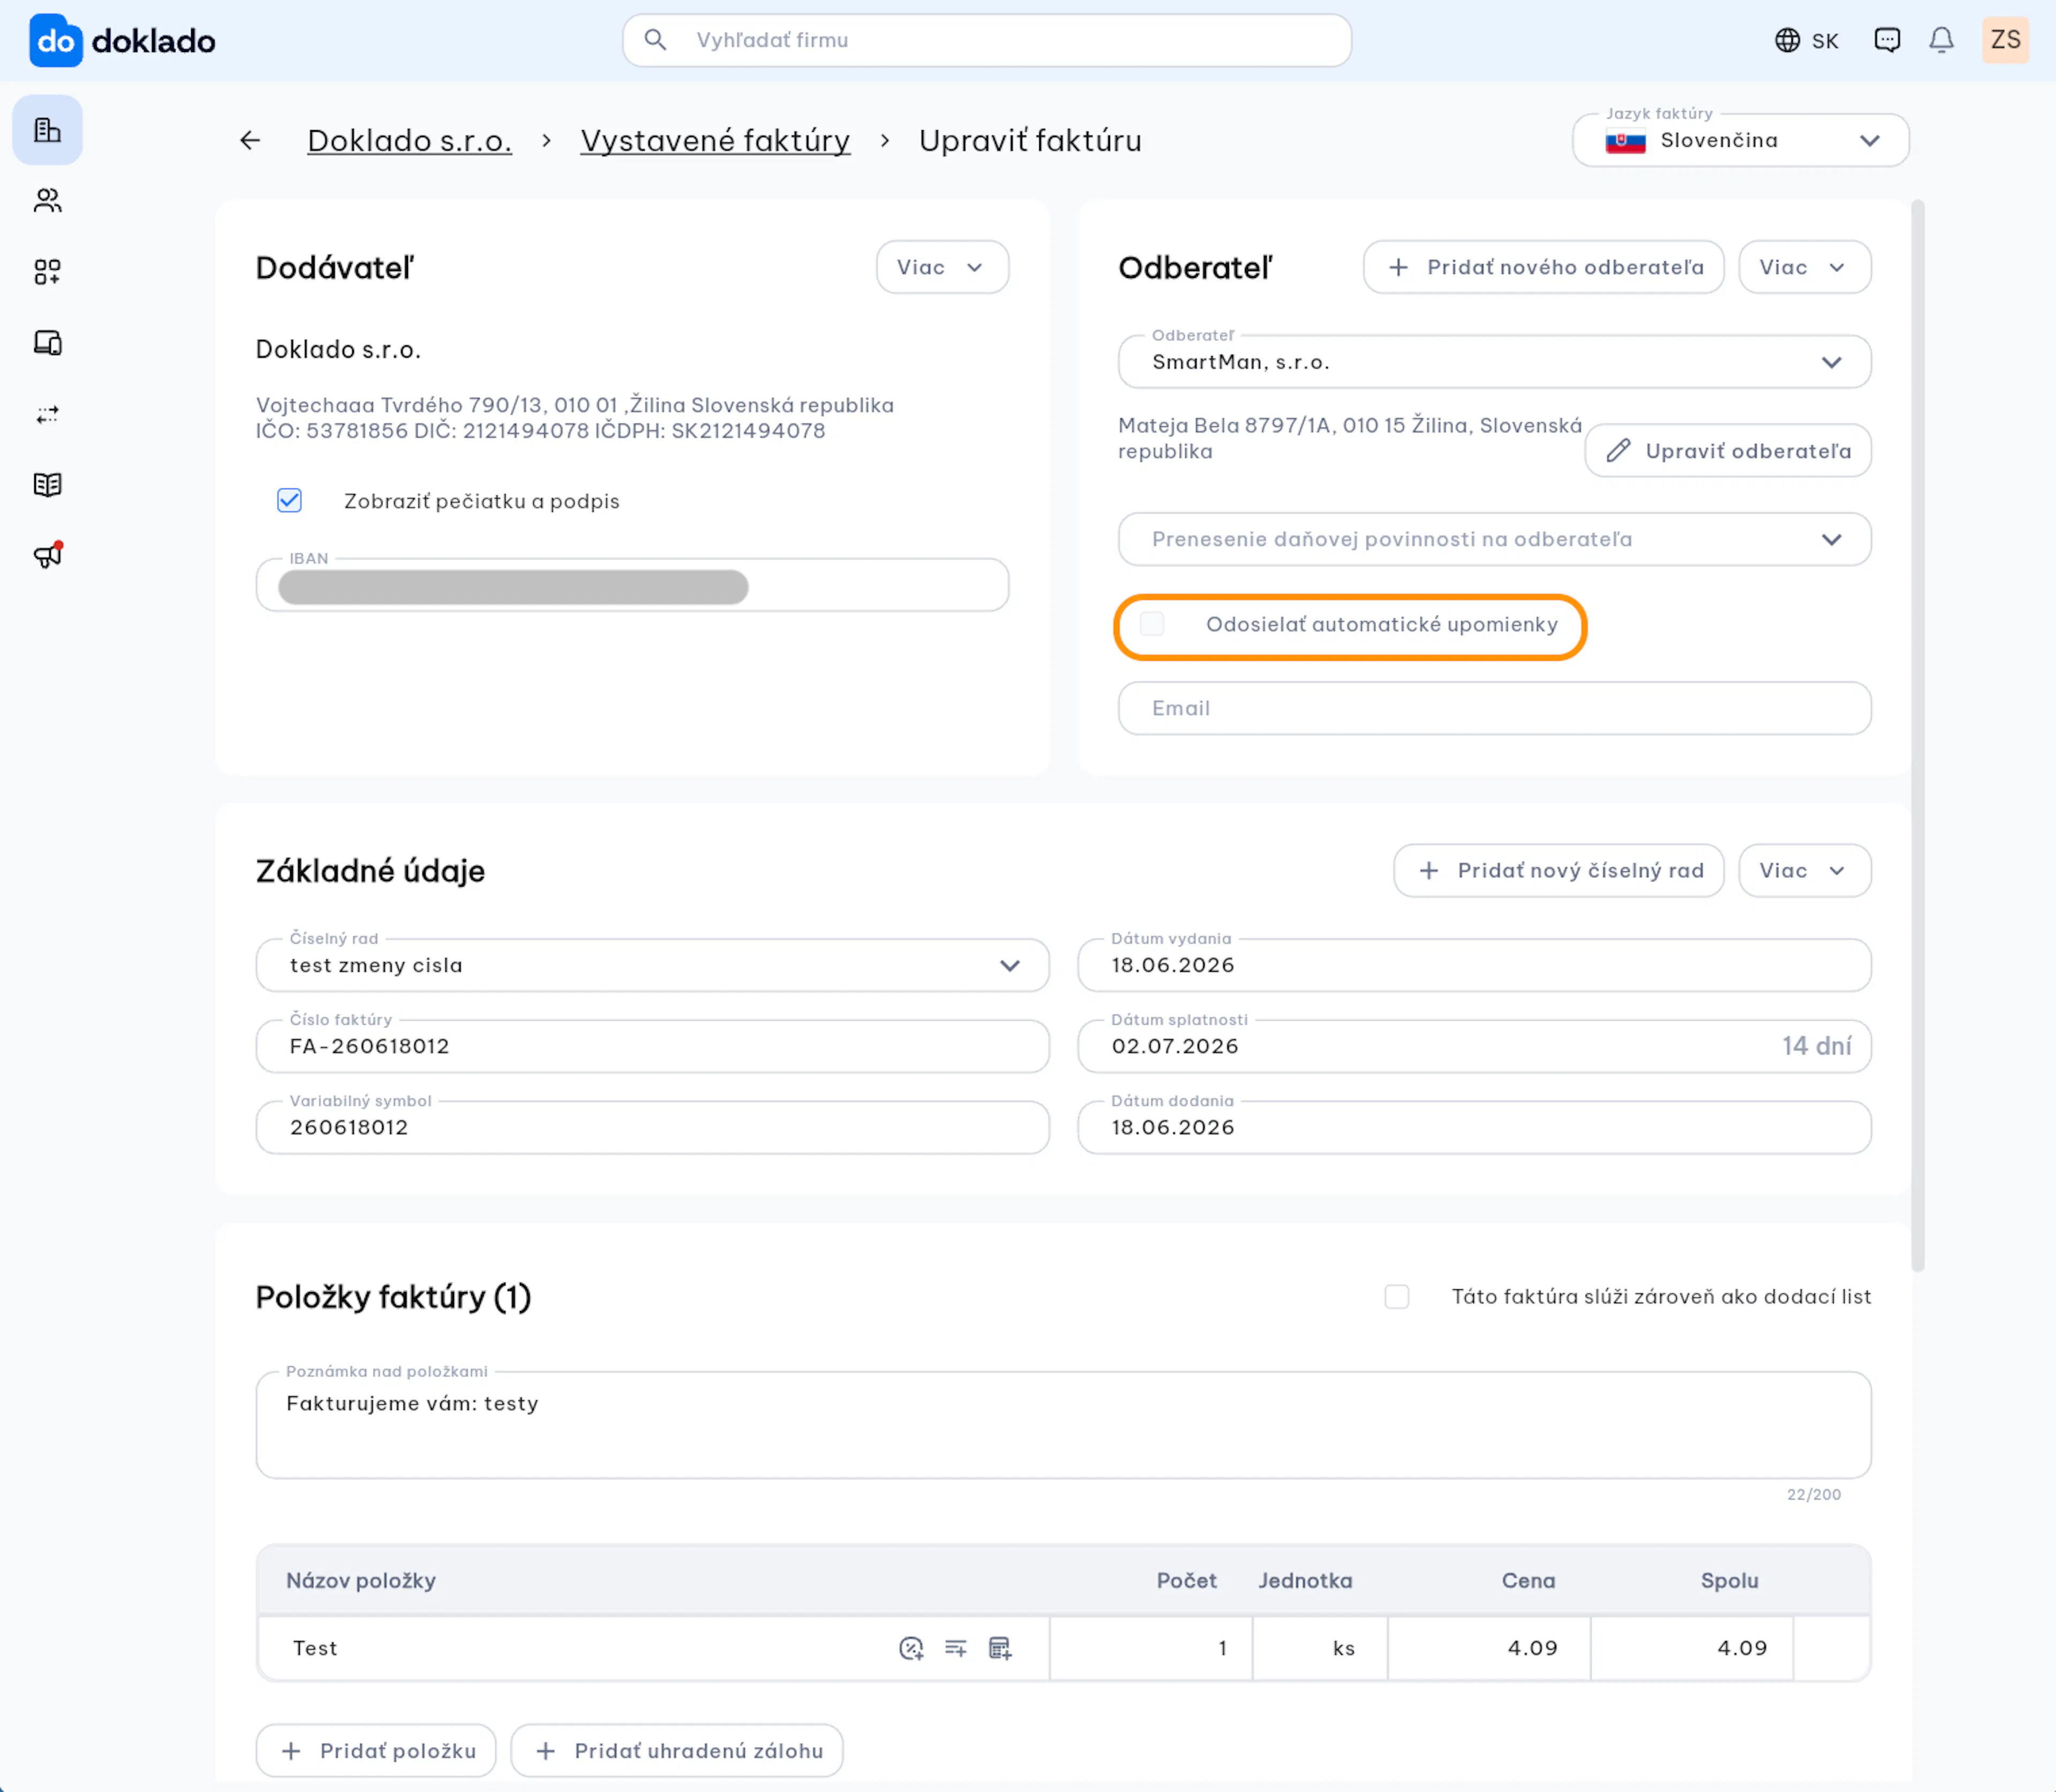Toggle Zobraziť pečiatku a podpis checkbox
The image size is (2056, 1792).
289,500
